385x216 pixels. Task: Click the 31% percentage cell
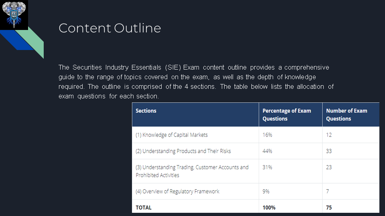pos(267,167)
